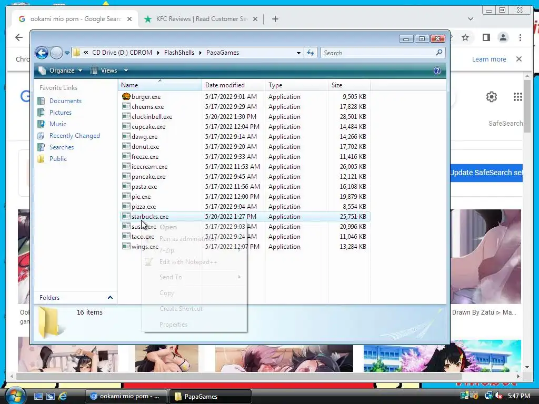Select starbucks.exe file icon
Image resolution: width=539 pixels, height=404 pixels.
(x=126, y=216)
